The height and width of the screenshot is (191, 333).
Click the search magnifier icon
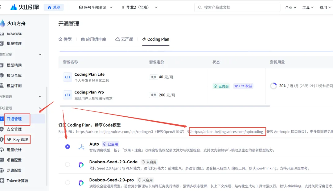click(200, 7)
